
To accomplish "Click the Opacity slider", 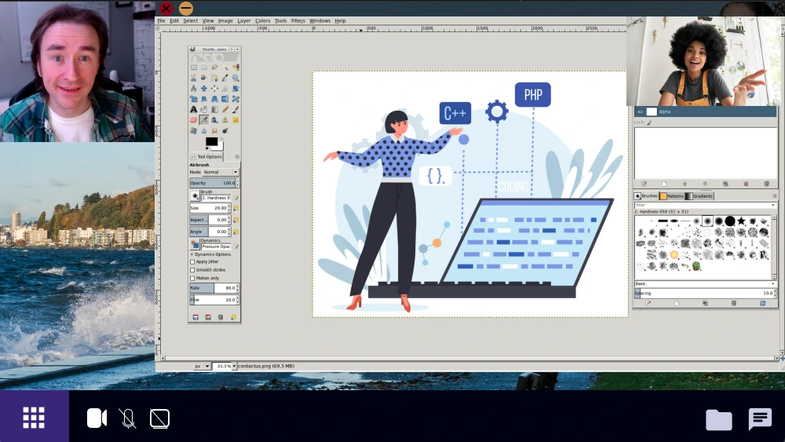I will pos(214,183).
